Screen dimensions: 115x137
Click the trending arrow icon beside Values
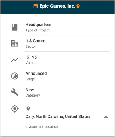[x=15, y=60]
